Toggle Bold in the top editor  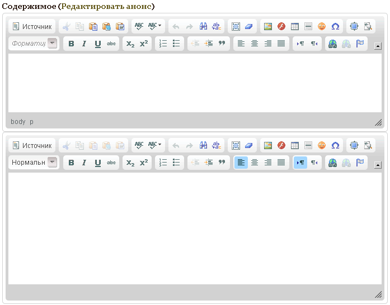tap(71, 44)
